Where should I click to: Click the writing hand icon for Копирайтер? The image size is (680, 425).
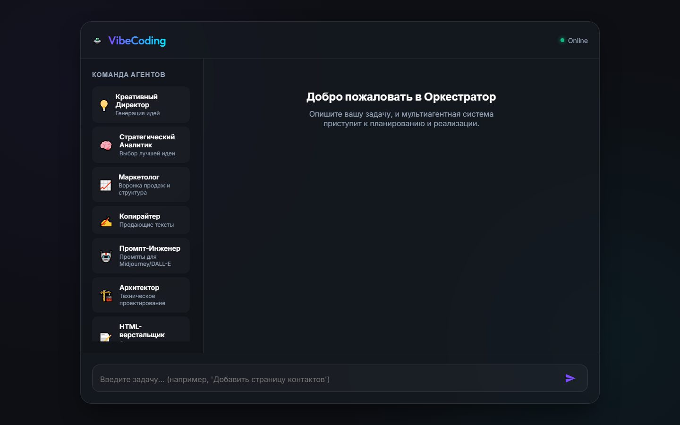106,221
